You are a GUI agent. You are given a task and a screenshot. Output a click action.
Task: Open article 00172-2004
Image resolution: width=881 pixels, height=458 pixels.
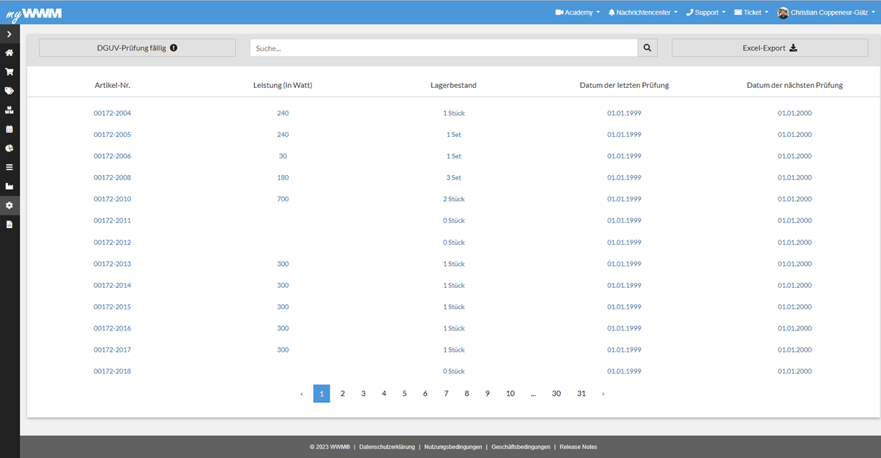[112, 113]
